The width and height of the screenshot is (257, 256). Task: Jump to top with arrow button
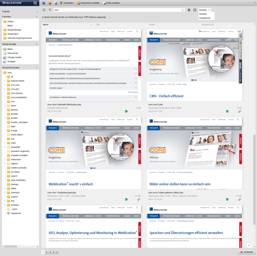tap(249, 245)
